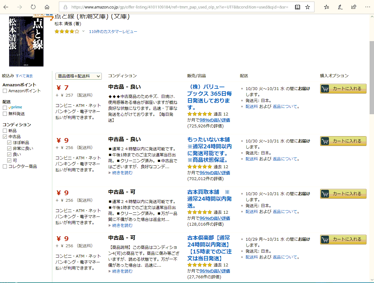The height and width of the screenshot is (283, 374).
Task: Open seller (株)バリューブックス page
Action: click(x=210, y=97)
